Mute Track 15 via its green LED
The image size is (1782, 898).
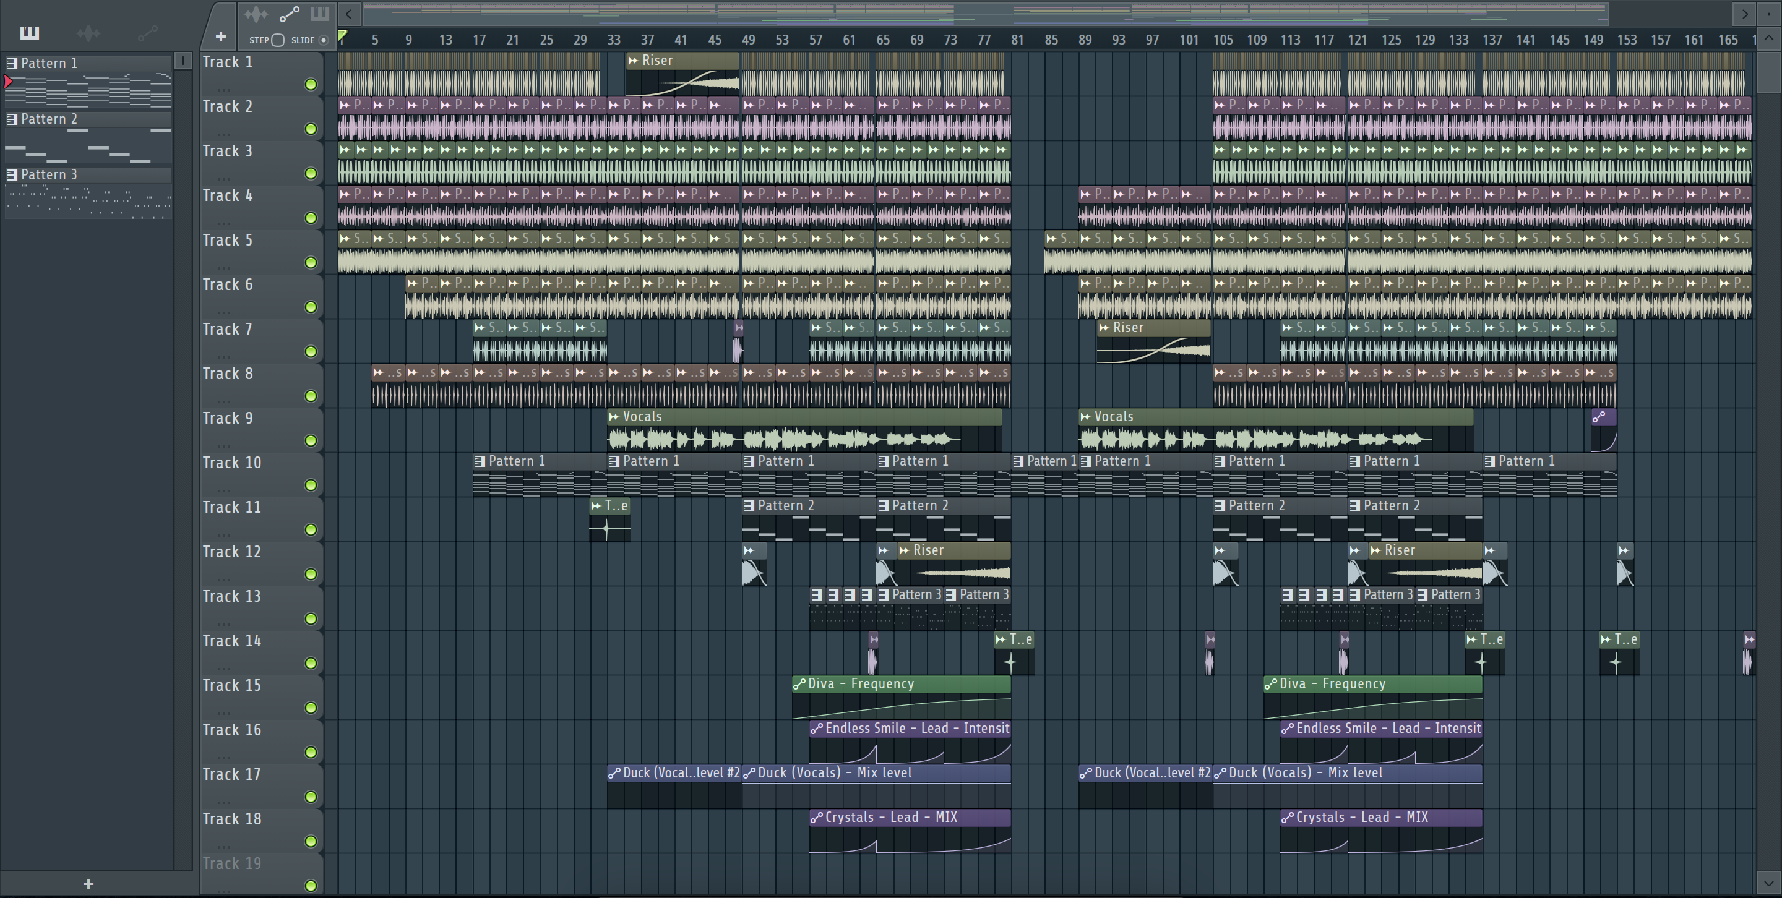(311, 708)
